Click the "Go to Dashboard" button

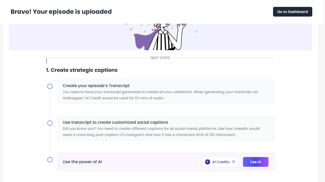click(292, 12)
